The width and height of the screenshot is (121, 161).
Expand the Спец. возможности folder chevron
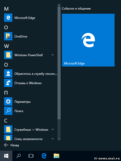tap(53, 139)
